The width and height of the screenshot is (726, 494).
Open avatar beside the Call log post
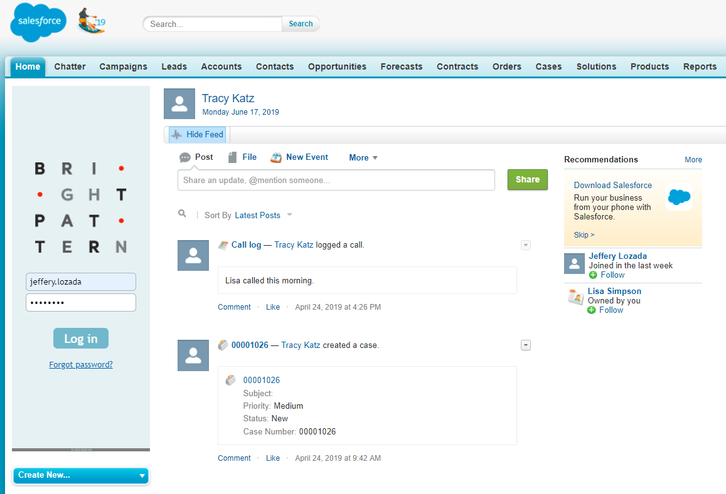pyautogui.click(x=193, y=255)
